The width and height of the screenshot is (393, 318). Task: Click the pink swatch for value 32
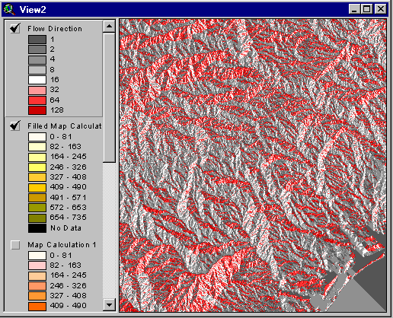[x=37, y=90]
